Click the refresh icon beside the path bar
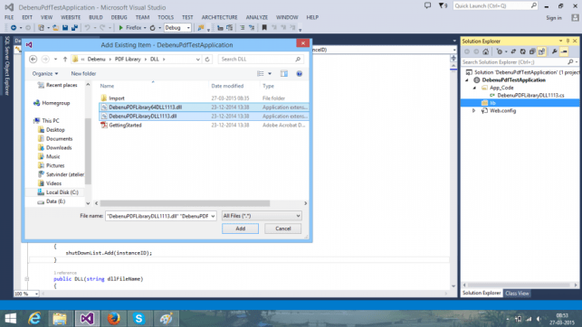This screenshot has width=582, height=327. pyautogui.click(x=207, y=60)
